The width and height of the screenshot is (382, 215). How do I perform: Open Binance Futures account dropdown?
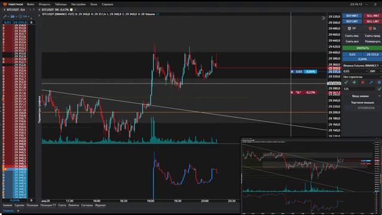pyautogui.click(x=362, y=66)
